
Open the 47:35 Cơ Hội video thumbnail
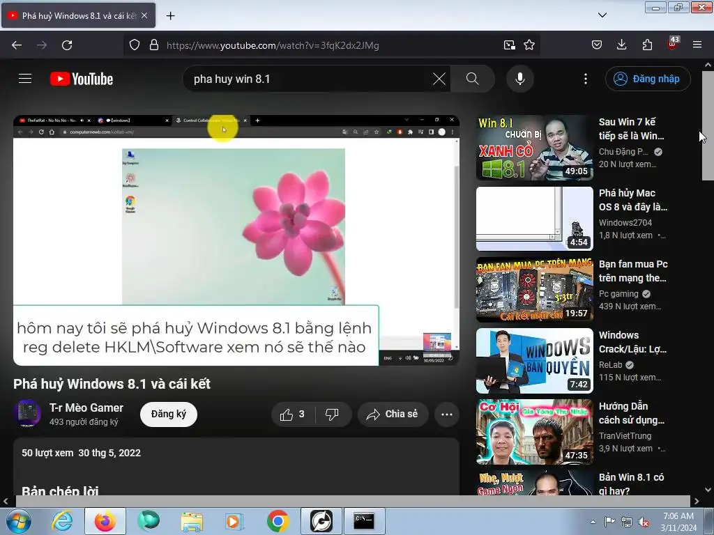point(535,431)
